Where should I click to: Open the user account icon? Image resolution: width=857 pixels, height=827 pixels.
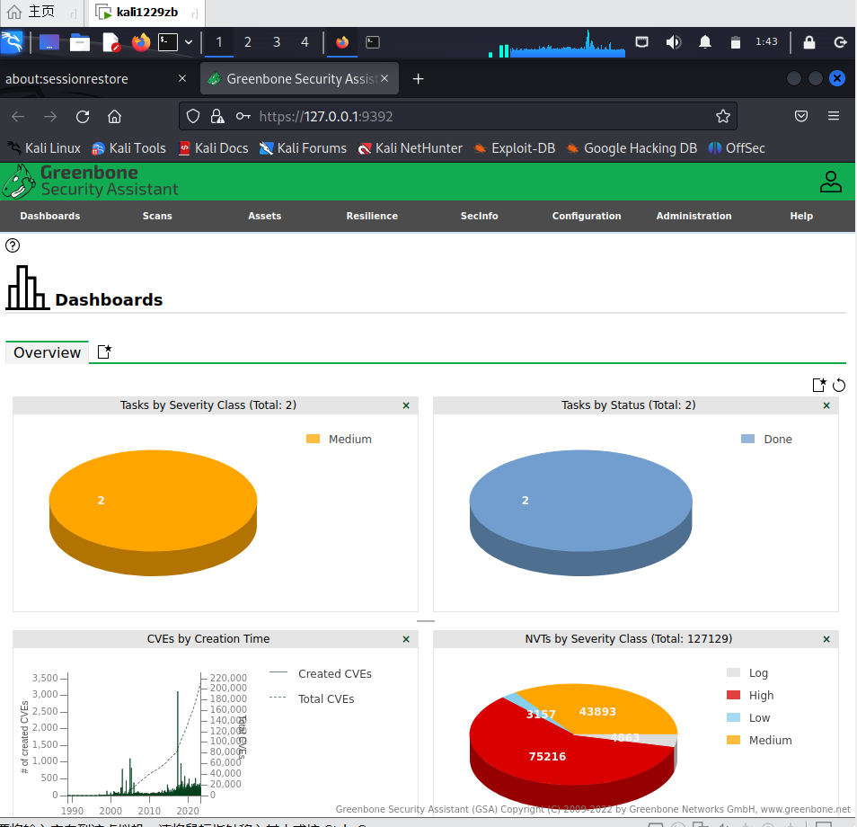(x=830, y=182)
